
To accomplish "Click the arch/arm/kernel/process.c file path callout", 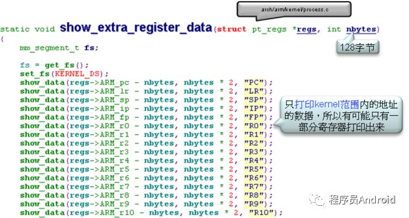I will (294, 10).
